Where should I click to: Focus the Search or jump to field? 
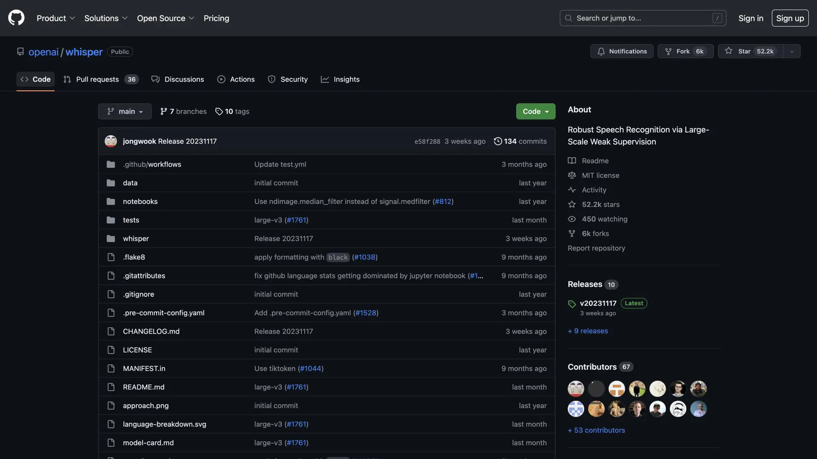coord(643,18)
